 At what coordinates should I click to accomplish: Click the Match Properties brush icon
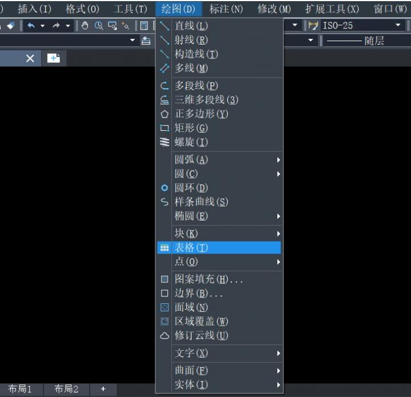click(x=11, y=26)
